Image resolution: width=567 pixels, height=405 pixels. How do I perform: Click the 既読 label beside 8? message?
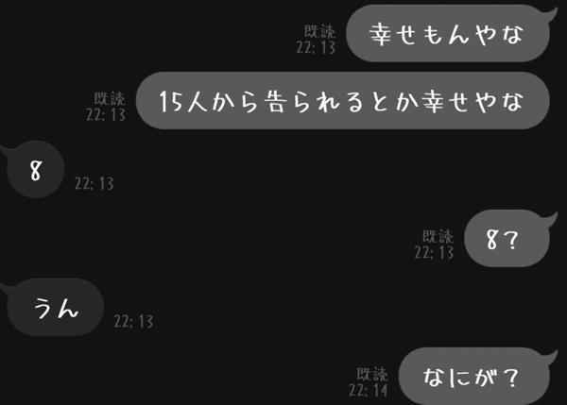(x=438, y=236)
